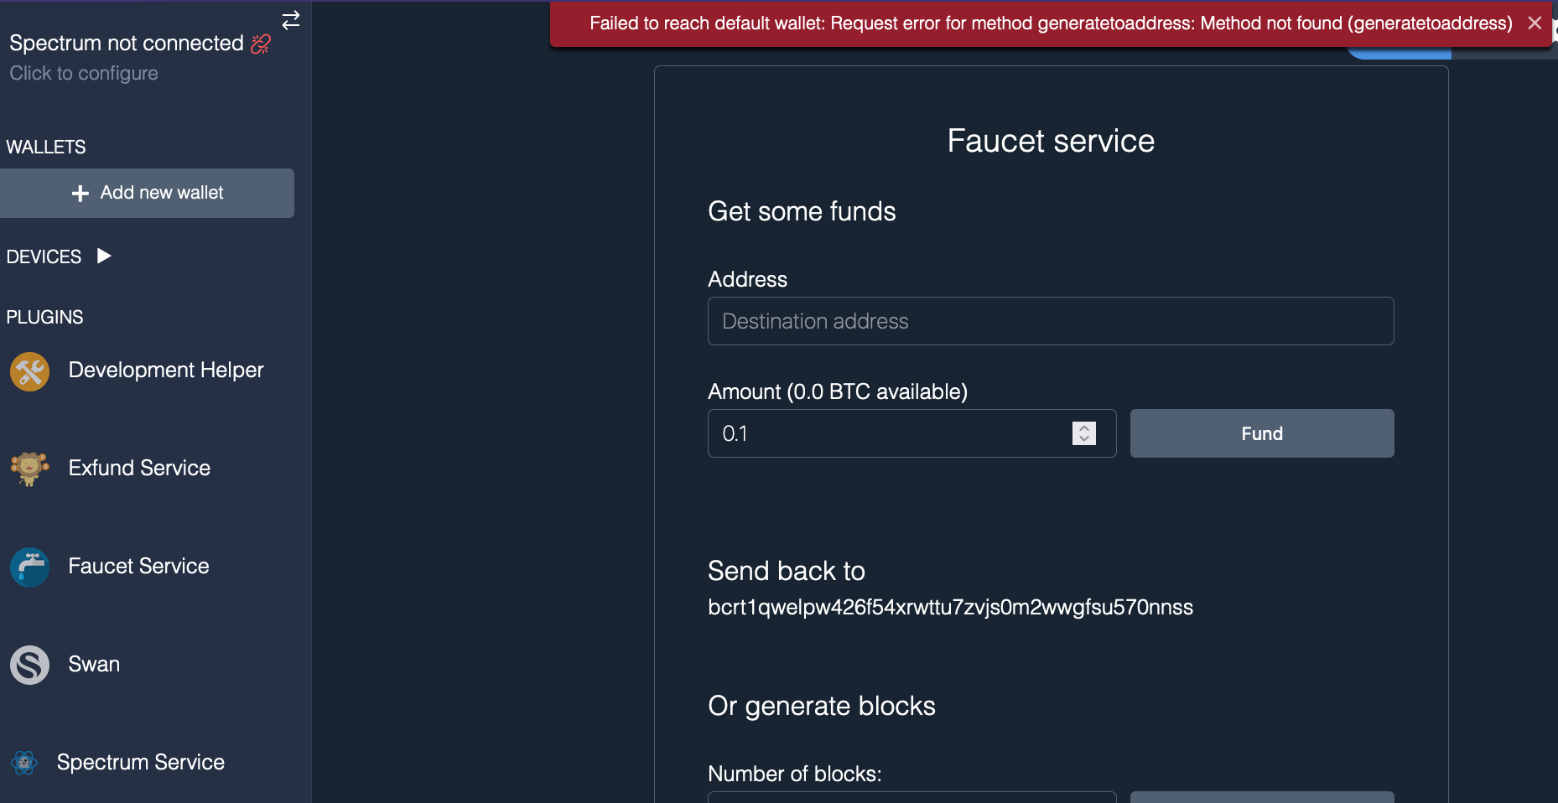The width and height of the screenshot is (1558, 803).
Task: Open the Exfund Service lion icon
Action: [x=29, y=469]
